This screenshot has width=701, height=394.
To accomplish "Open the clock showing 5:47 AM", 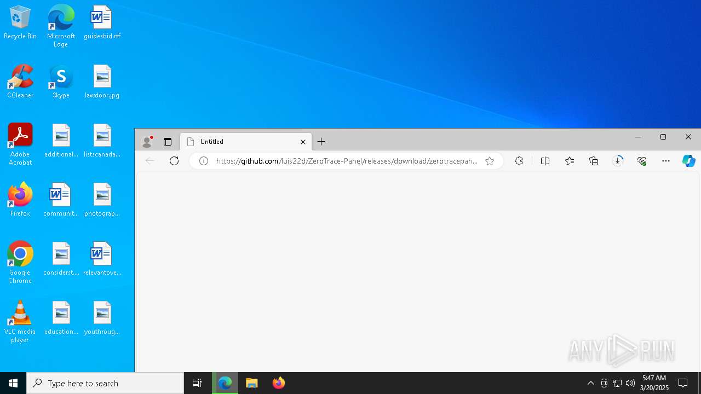I will (654, 383).
